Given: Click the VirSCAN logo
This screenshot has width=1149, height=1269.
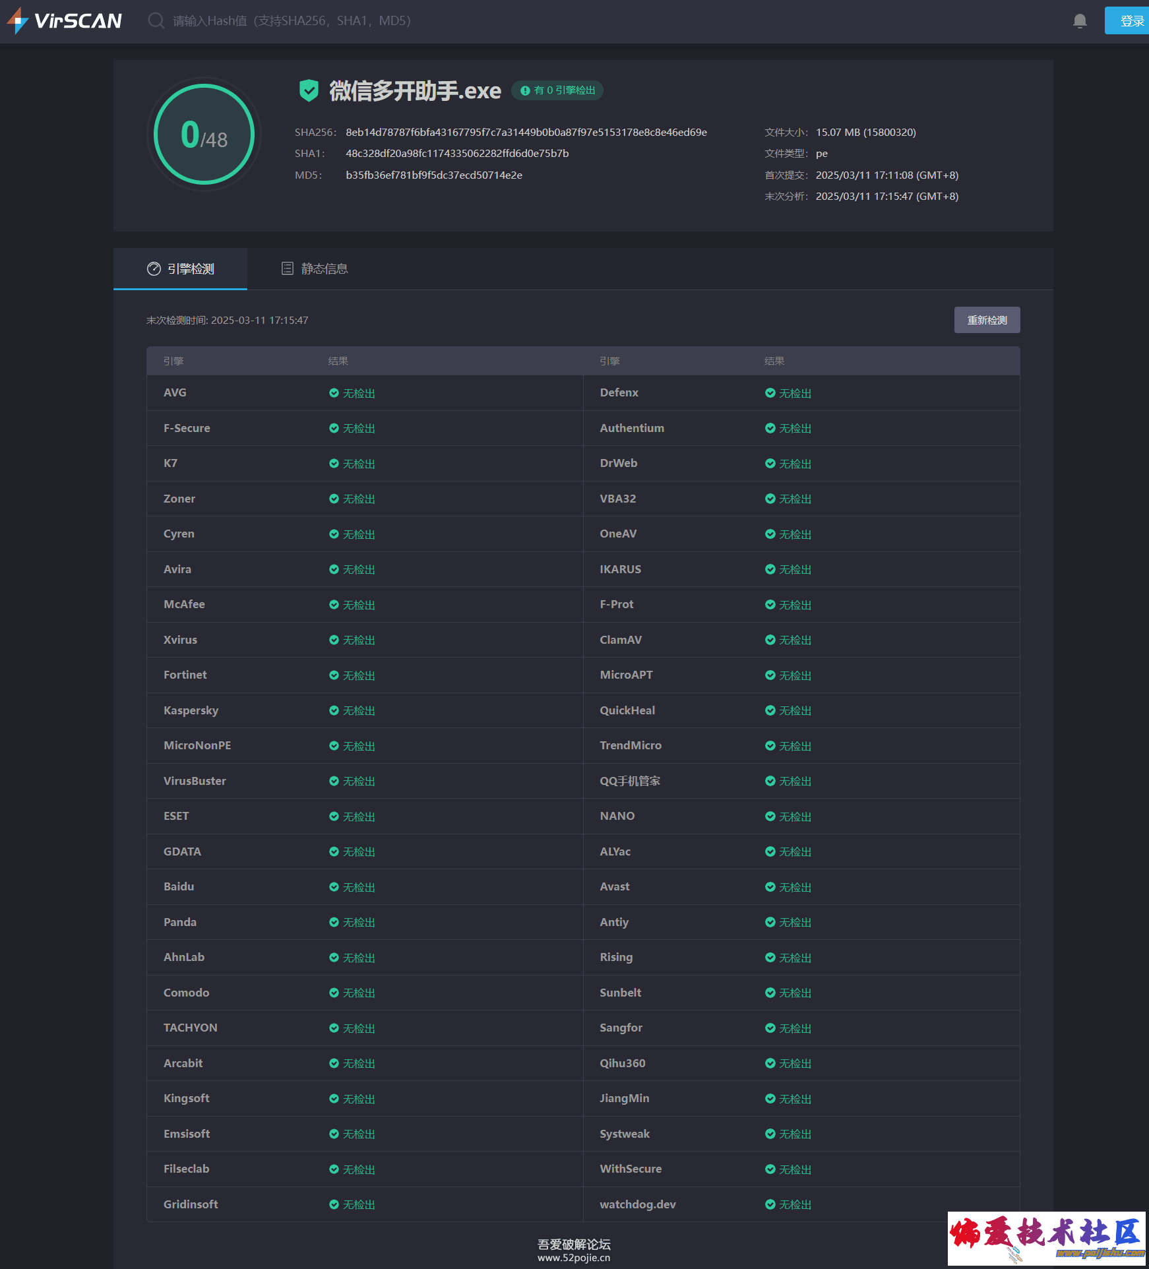Looking at the screenshot, I should click(x=65, y=21).
